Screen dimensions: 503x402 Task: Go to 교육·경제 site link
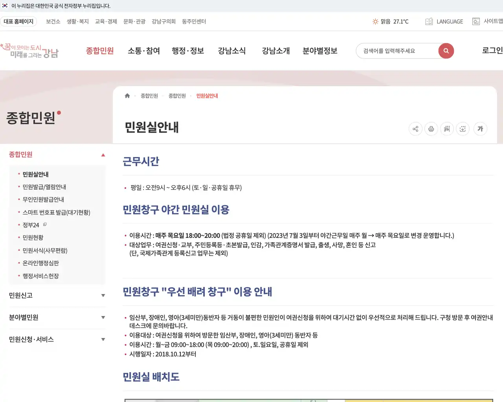pos(106,22)
